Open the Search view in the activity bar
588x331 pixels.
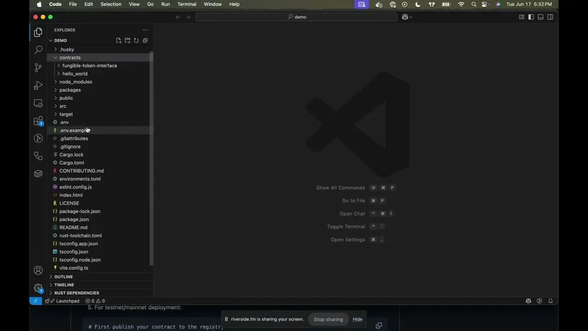click(x=38, y=50)
